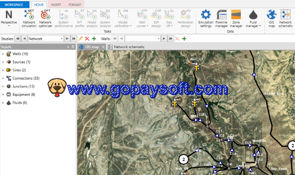
Task: Delete well with red X
Action: (177, 39)
